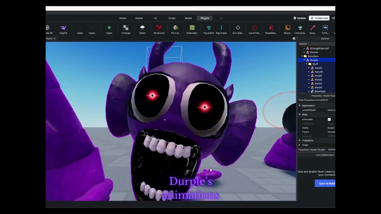Viewport: 381px width, 214px height.
Task: Select the HandR item in Explorer
Action: (318, 72)
